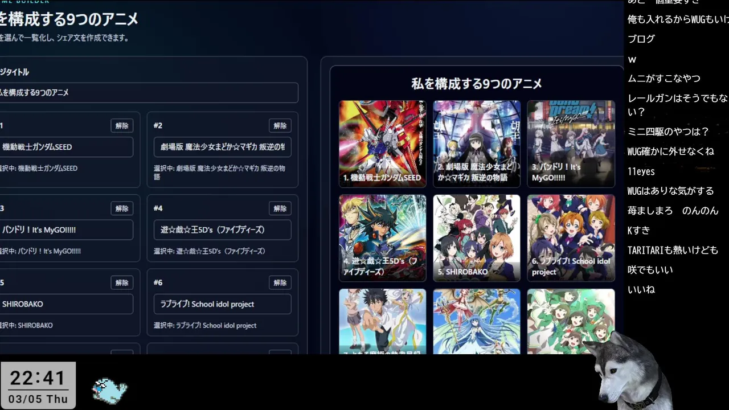Click the heading 私を構成する9つのアニメ above the grid

(477, 84)
